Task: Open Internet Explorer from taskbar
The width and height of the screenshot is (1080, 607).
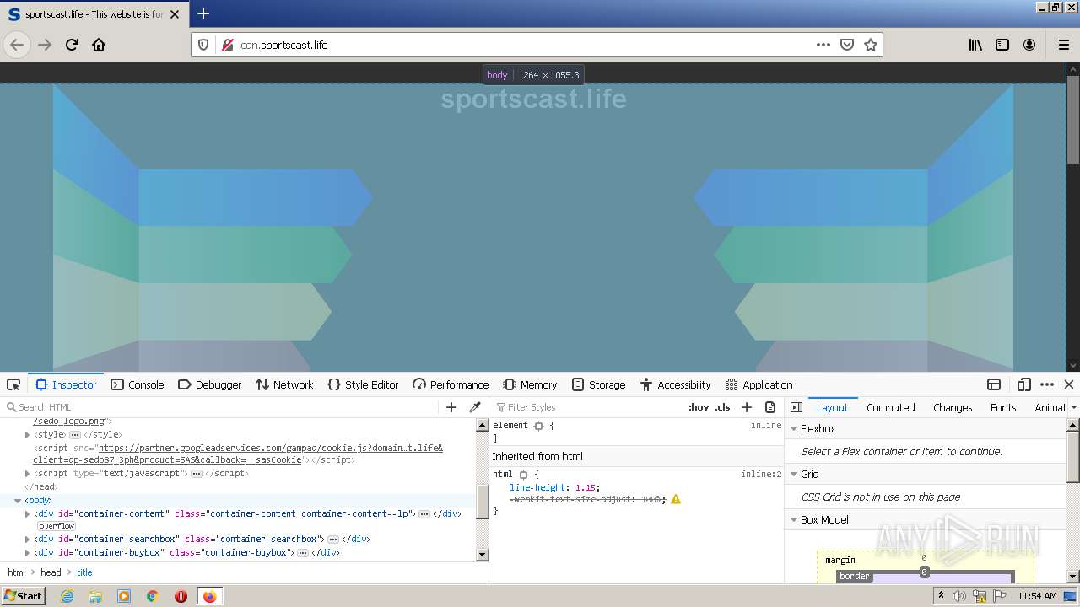Action: point(67,596)
